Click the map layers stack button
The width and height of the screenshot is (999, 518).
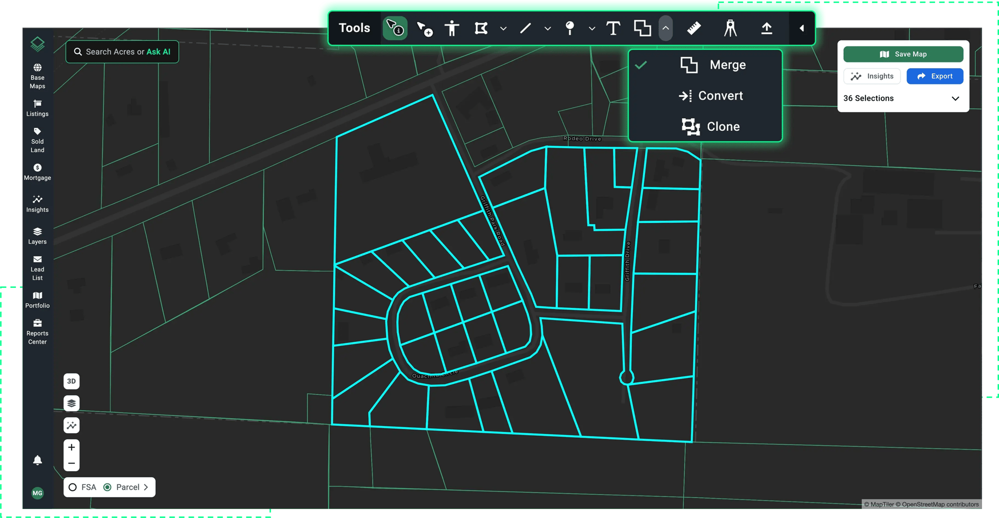point(71,403)
